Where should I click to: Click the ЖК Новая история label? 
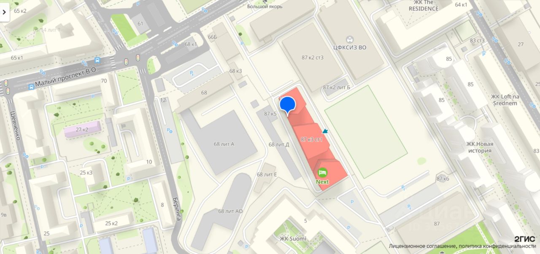click(x=480, y=147)
